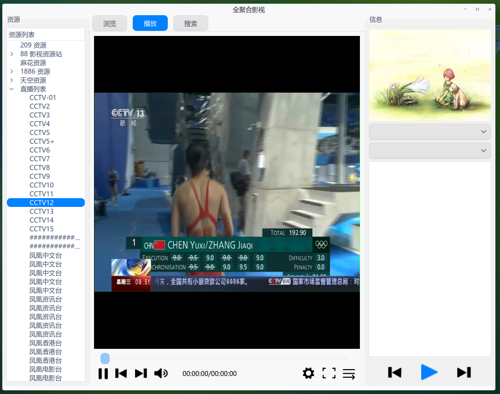
Task: Click the poster thumbnail in info panel
Action: coord(429,75)
